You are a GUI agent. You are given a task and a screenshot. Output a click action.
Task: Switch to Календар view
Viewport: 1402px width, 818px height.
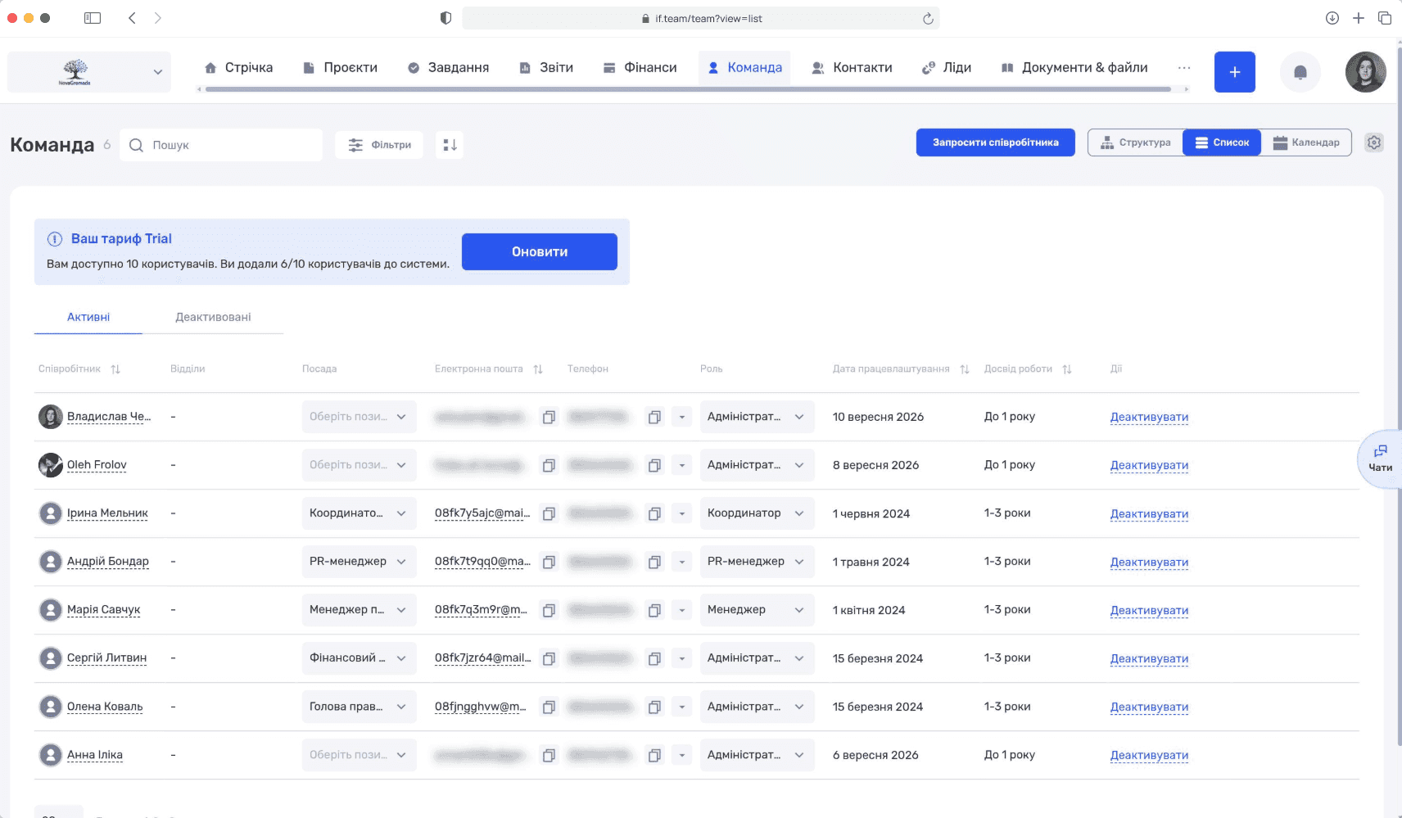coord(1306,142)
